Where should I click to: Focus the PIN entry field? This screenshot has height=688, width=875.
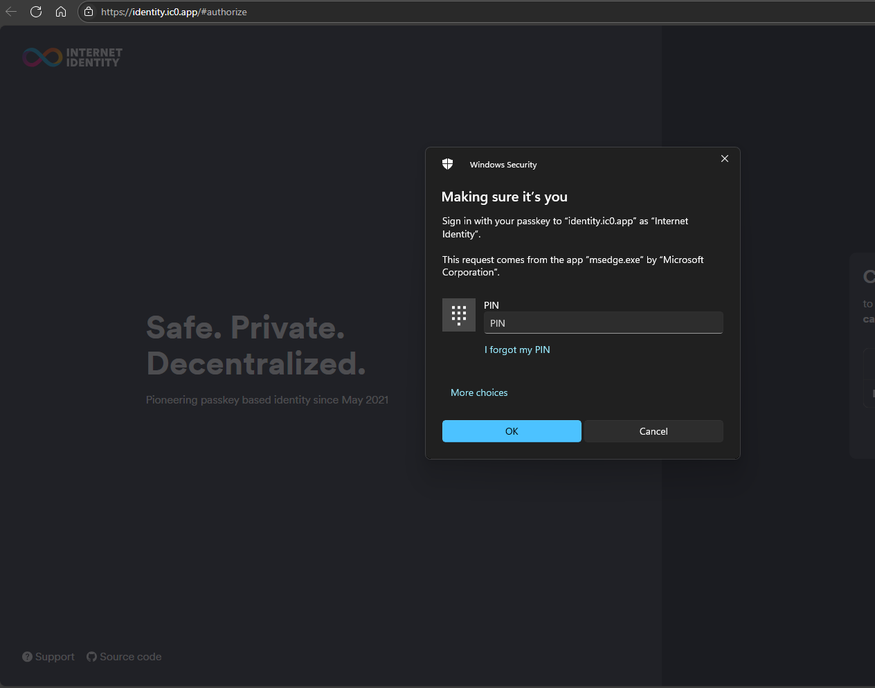pyautogui.click(x=604, y=323)
